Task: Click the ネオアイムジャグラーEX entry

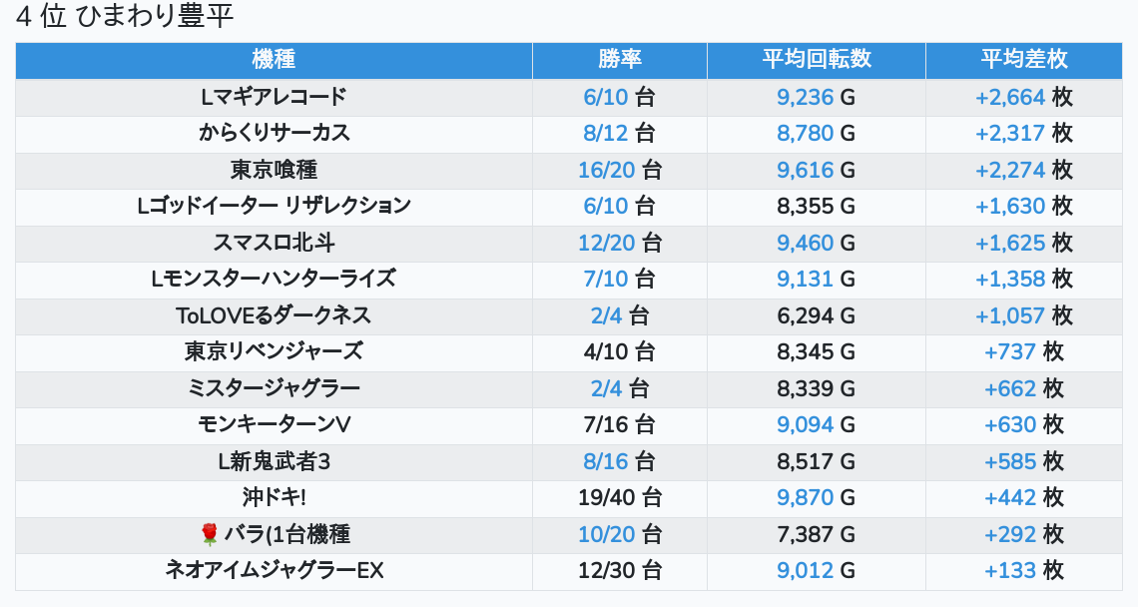Action: [x=274, y=571]
